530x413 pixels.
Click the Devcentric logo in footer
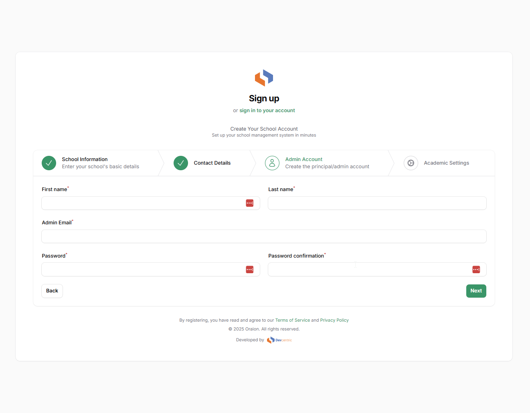[x=279, y=340]
